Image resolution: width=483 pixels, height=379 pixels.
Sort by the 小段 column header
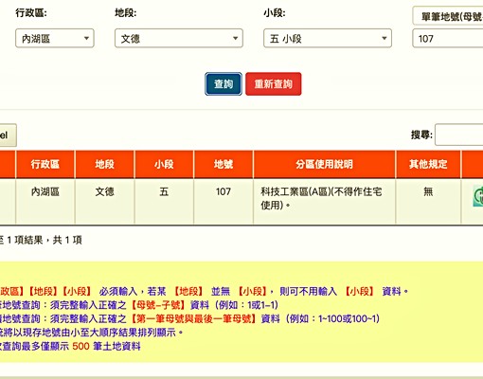click(x=164, y=164)
